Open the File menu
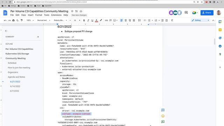The image size is (224, 126). coord(12,15)
